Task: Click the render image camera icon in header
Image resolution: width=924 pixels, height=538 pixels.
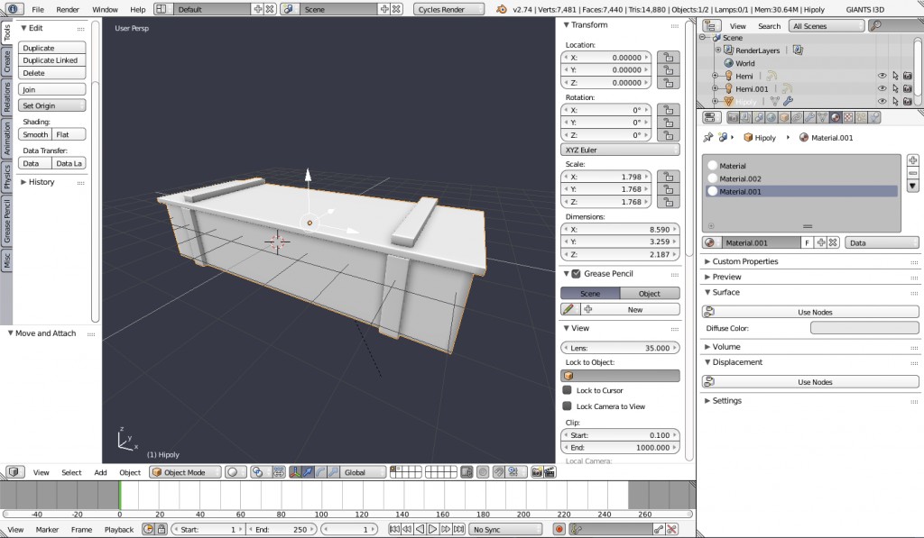Action: 536,471
